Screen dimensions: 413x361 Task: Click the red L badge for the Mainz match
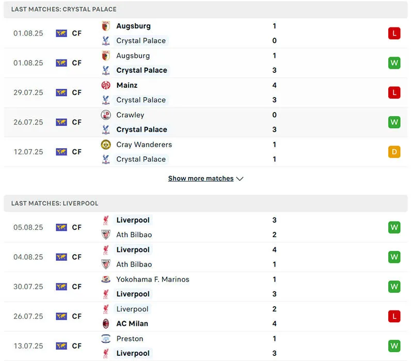[394, 92]
